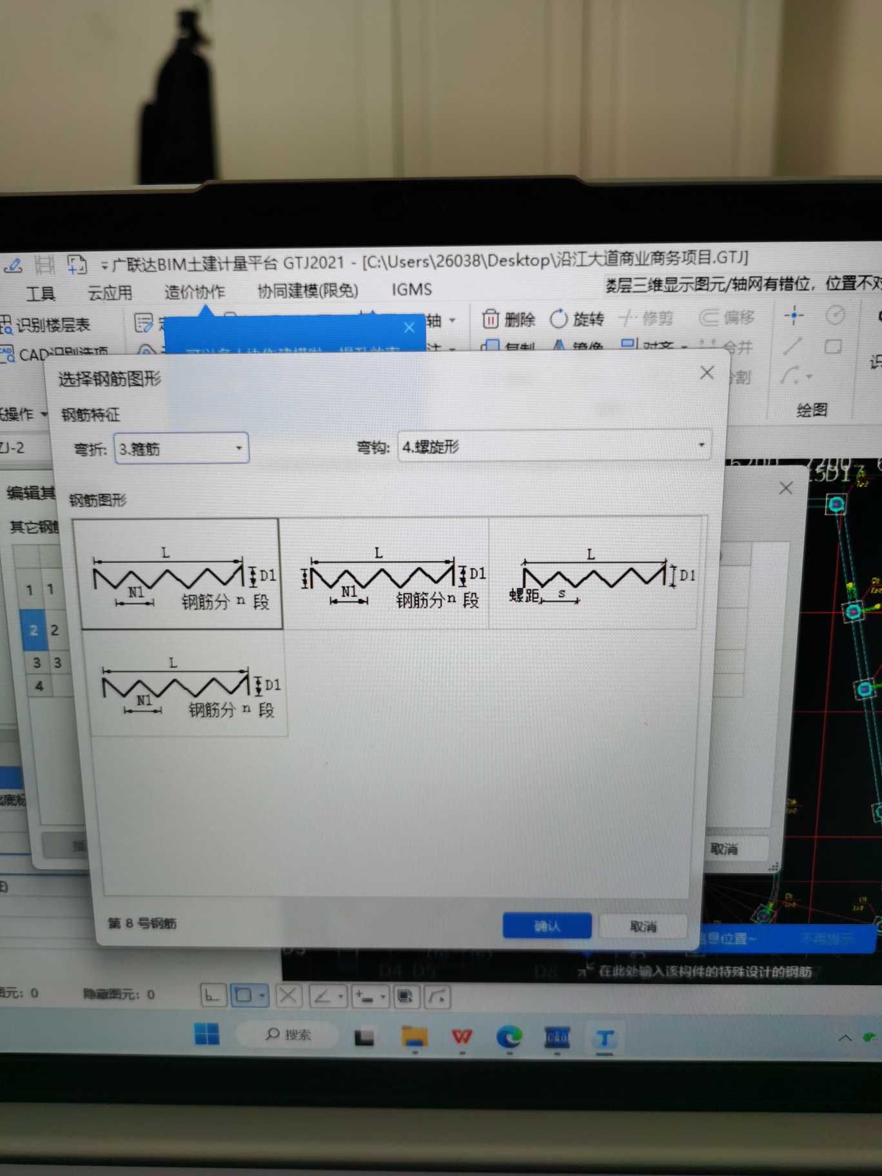The height and width of the screenshot is (1176, 882).
Task: Select the rebar shape labeled 螺距 s
Action: coord(594,573)
